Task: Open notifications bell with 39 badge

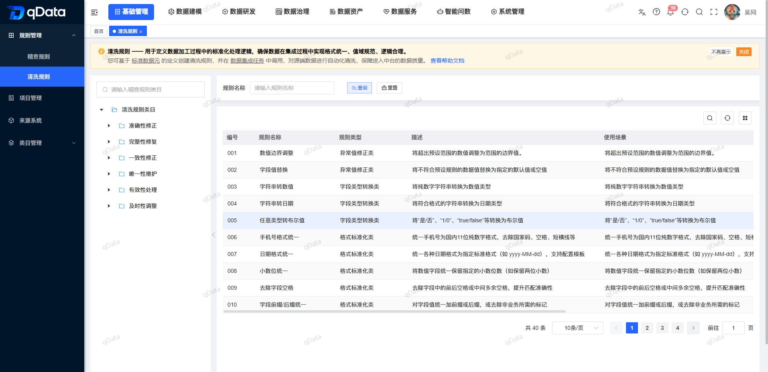Action: coord(671,12)
